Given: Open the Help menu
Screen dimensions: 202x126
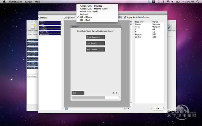Looking at the screenshot, I should 38,2.
